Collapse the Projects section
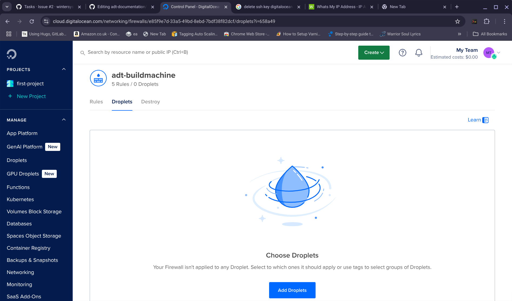The height and width of the screenshot is (301, 512). coord(64,69)
